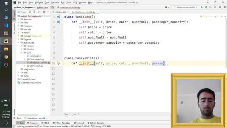Select OOP - kirish.py in tree

36,66
